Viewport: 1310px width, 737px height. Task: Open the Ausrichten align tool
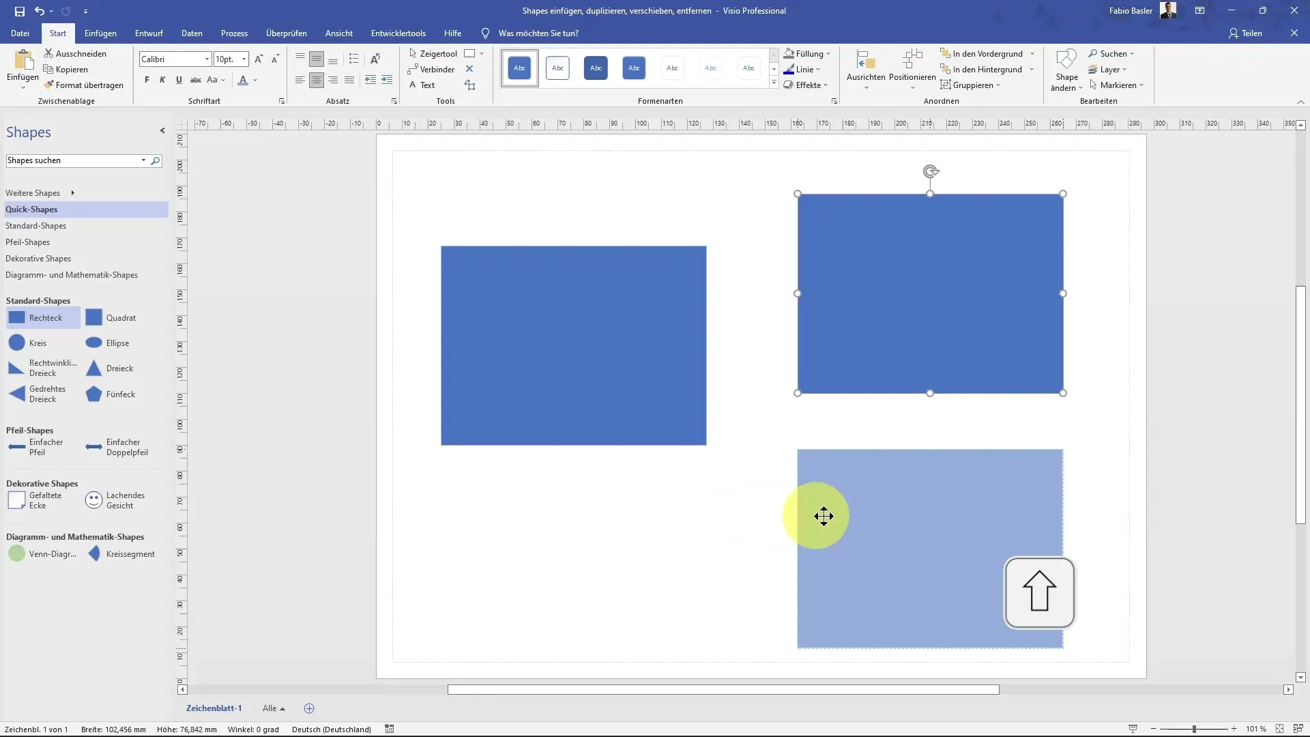click(x=866, y=68)
